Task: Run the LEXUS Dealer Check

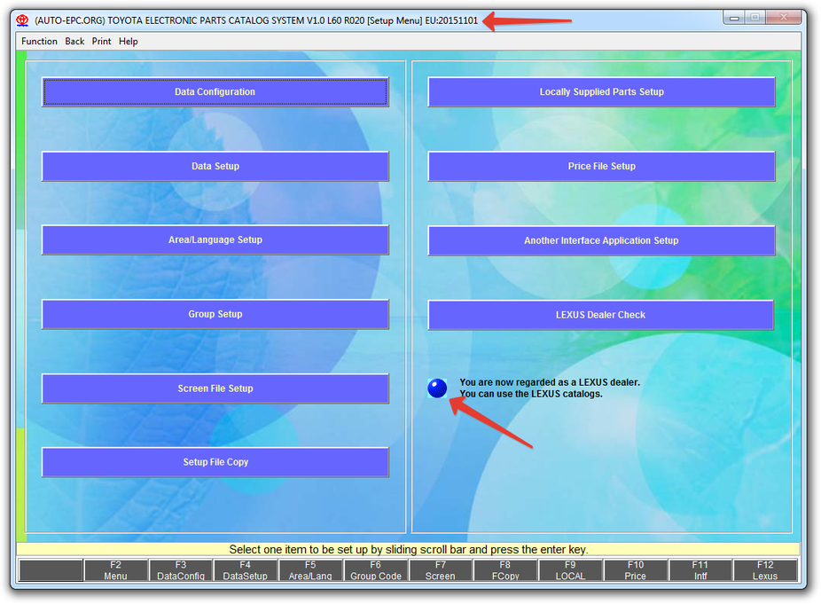Action: [600, 315]
